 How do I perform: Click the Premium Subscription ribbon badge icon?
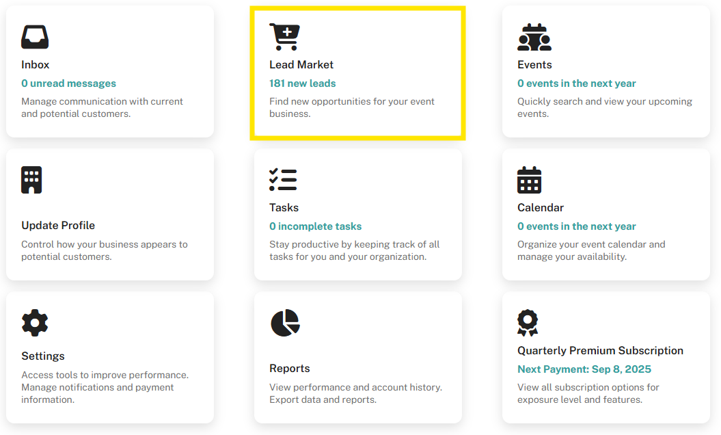point(528,323)
